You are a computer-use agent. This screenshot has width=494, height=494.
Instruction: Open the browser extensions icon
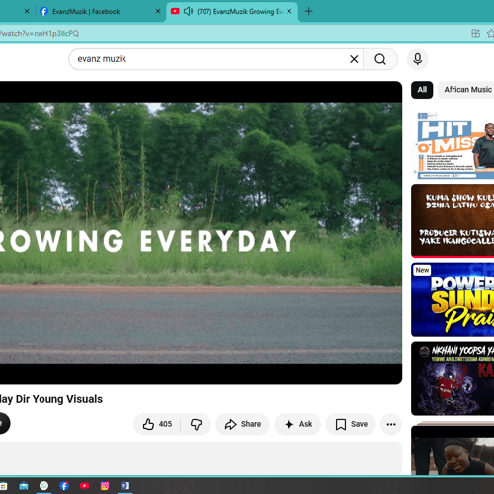point(475,33)
